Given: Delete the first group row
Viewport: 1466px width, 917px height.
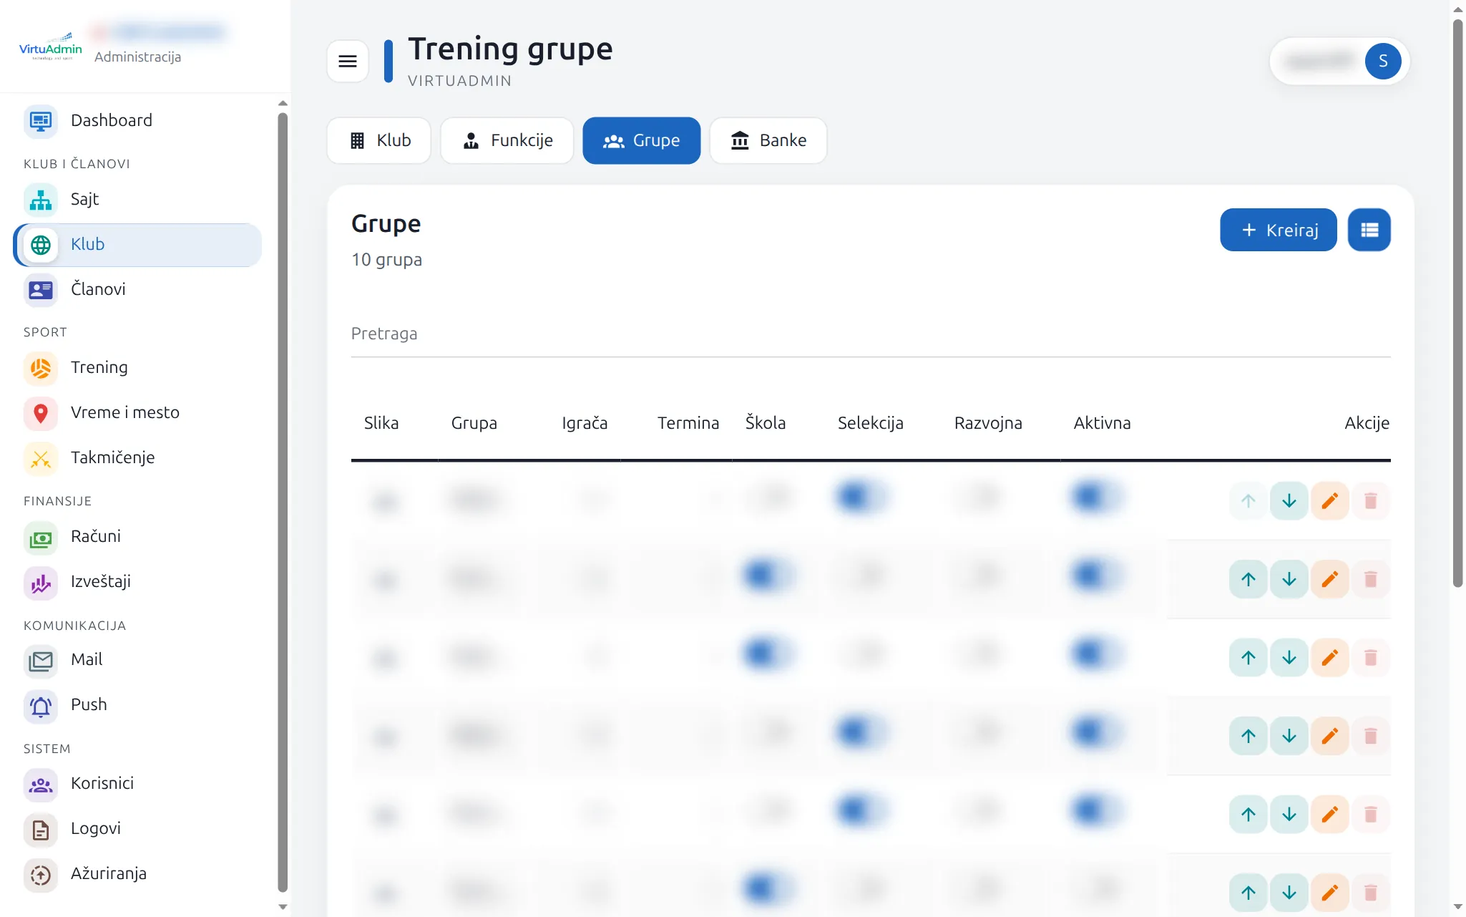Looking at the screenshot, I should click(1370, 500).
